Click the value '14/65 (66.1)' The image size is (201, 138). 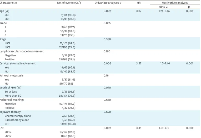68,67
